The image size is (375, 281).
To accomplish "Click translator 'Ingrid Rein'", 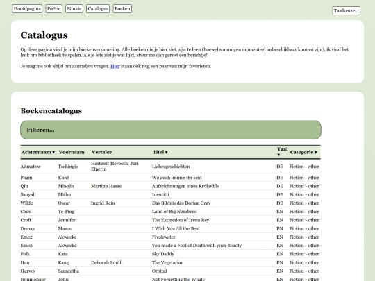I will pos(103,203).
